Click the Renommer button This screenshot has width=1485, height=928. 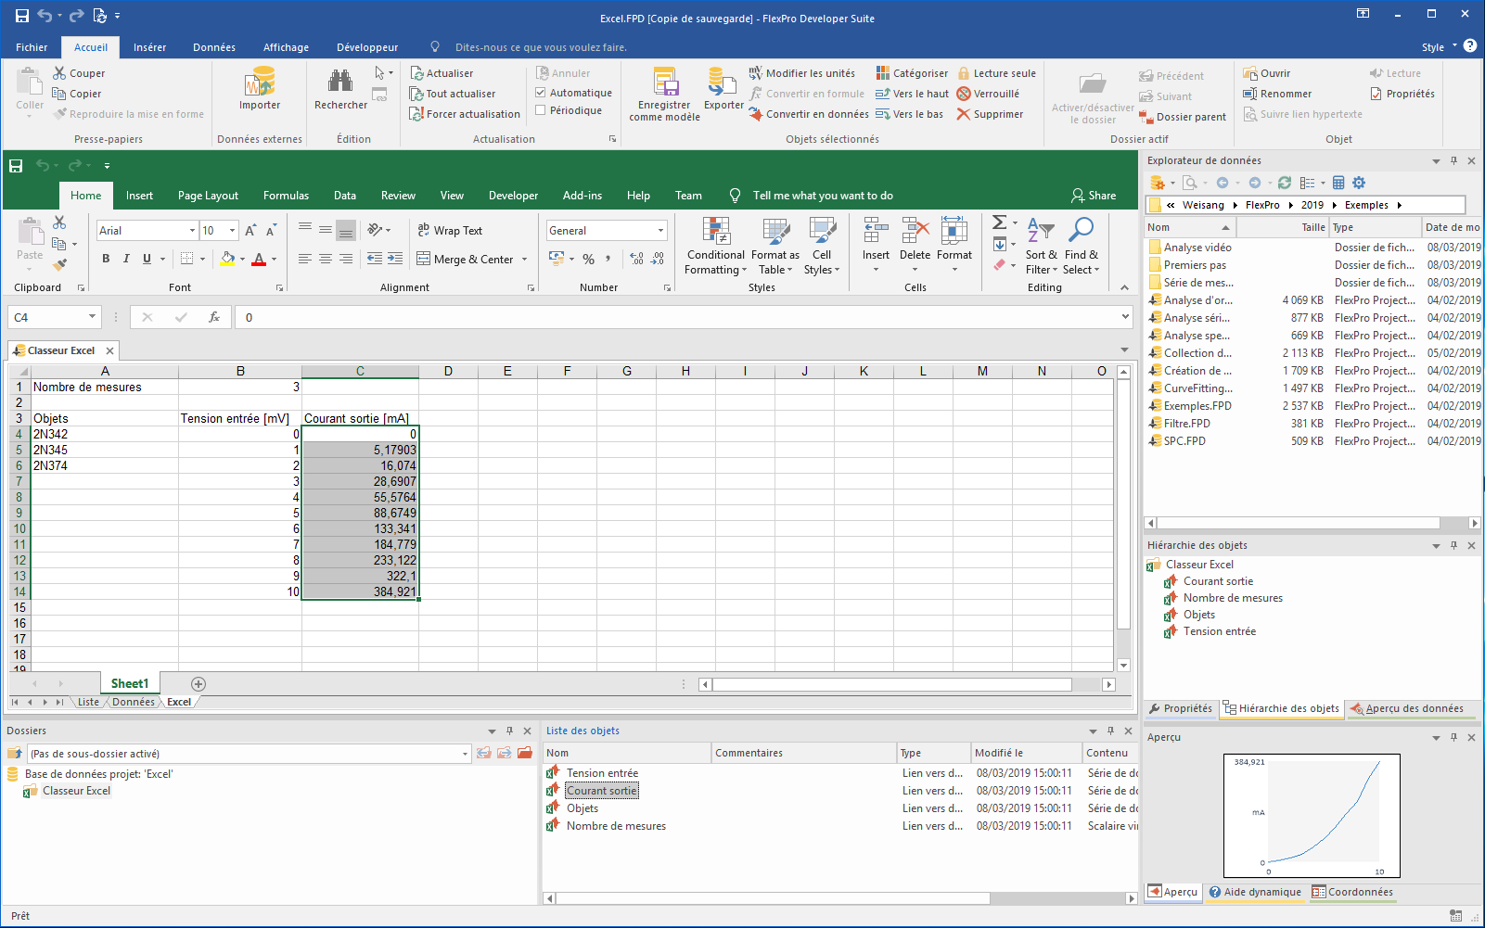point(1277,94)
